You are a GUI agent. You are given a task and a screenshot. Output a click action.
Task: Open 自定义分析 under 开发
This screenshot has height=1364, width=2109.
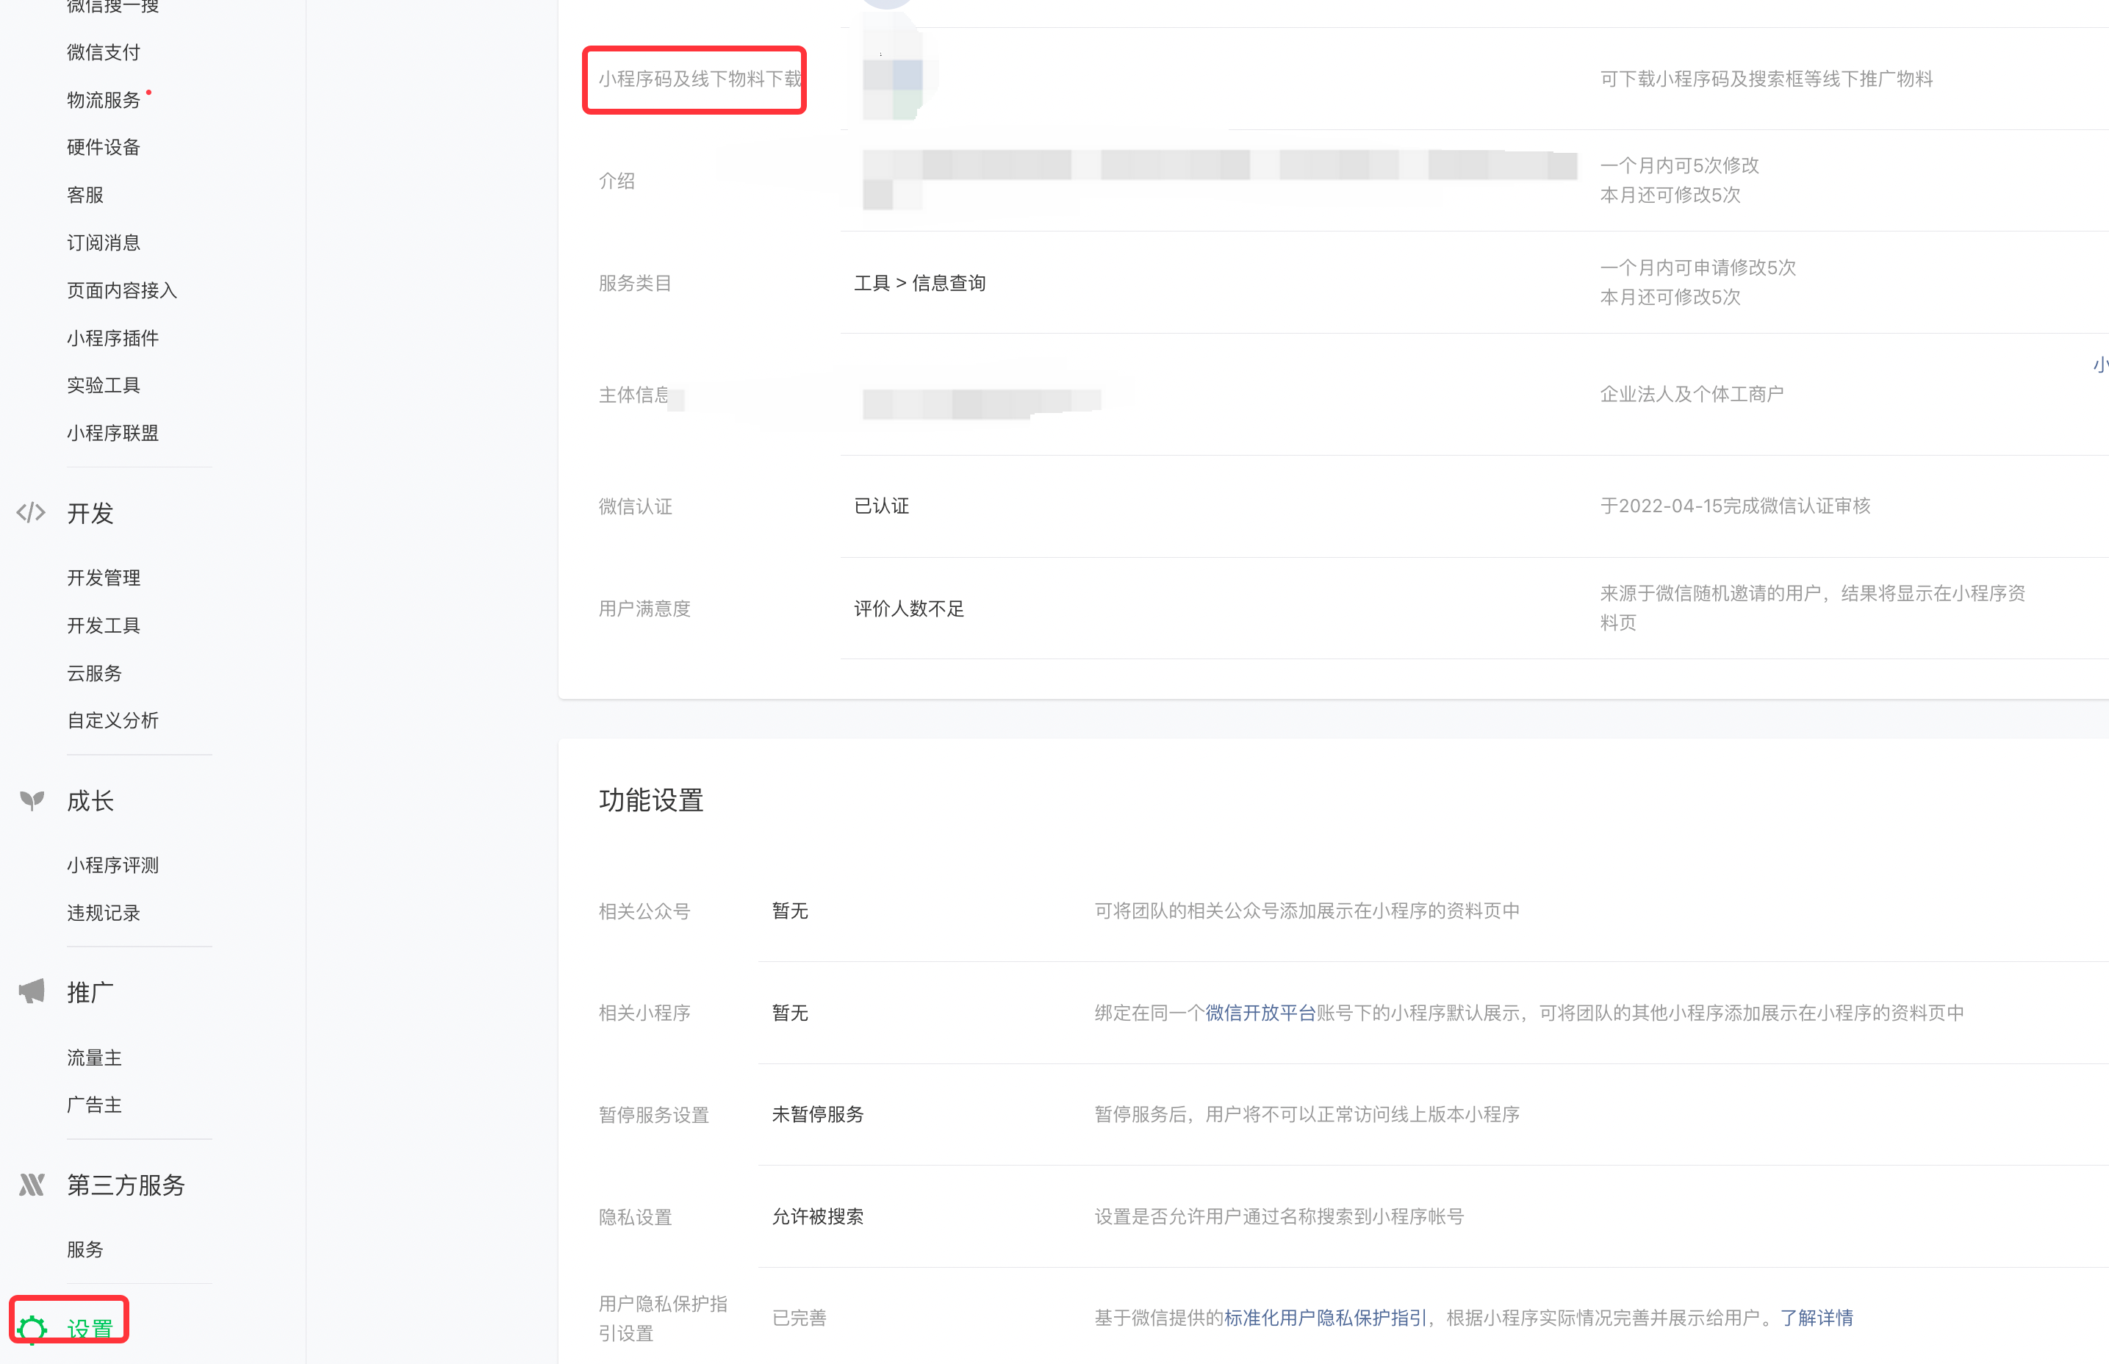click(x=112, y=720)
